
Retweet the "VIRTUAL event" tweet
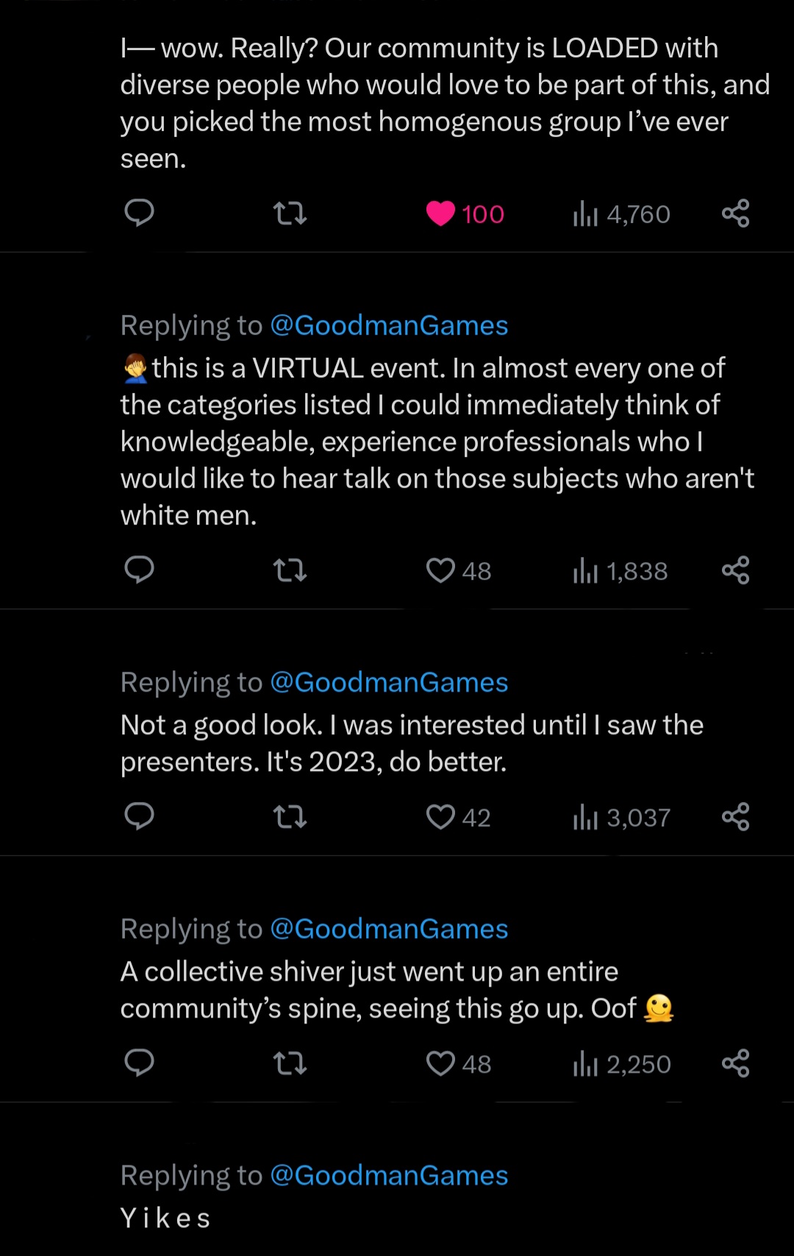click(x=290, y=571)
